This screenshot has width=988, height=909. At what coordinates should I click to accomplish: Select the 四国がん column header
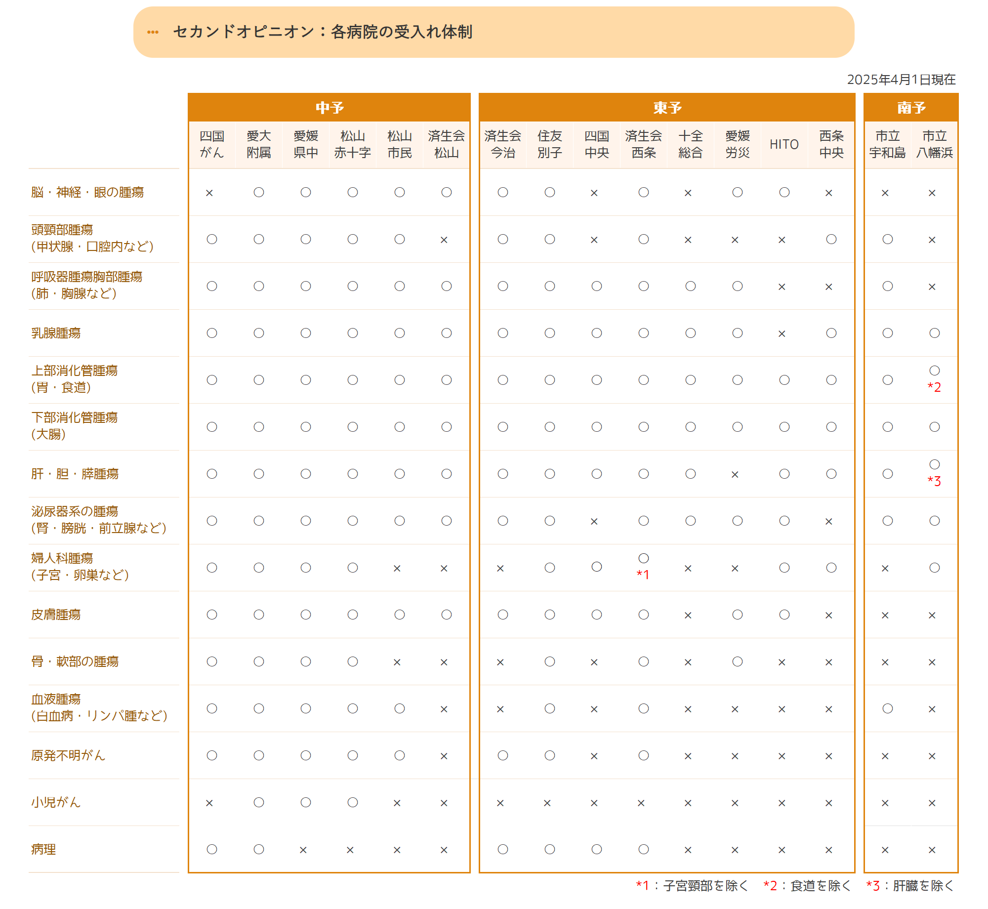(212, 144)
